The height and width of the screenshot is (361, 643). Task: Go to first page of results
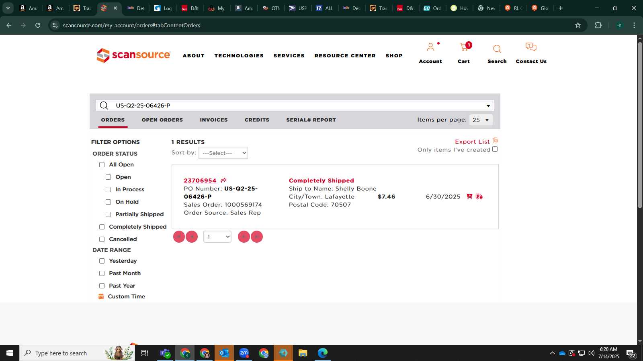click(179, 237)
